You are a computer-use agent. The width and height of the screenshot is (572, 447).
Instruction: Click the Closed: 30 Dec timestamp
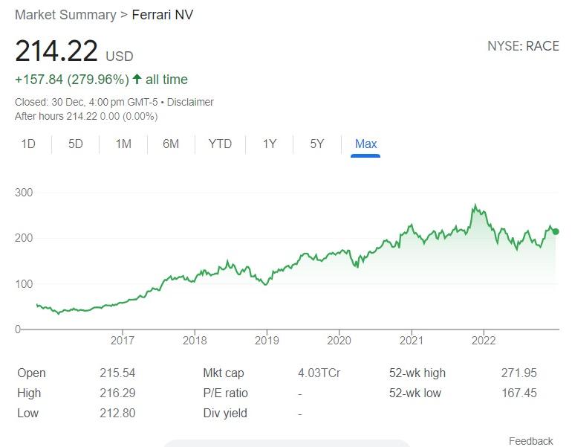(x=86, y=102)
